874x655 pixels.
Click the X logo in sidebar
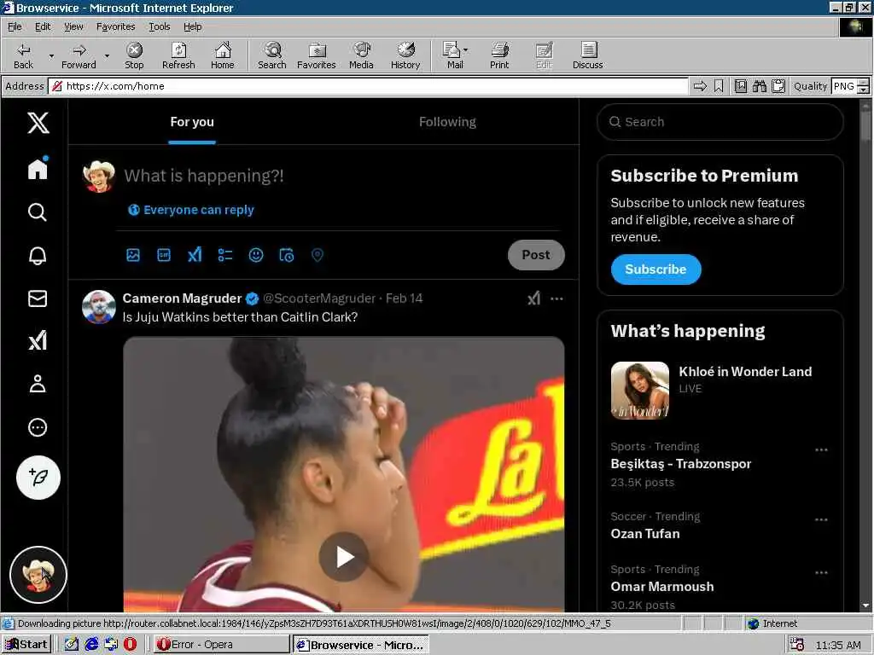pyautogui.click(x=38, y=123)
